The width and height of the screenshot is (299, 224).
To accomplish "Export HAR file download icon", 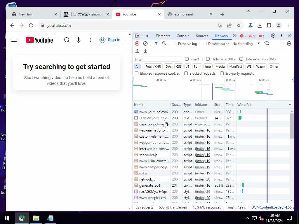I will tap(145, 51).
